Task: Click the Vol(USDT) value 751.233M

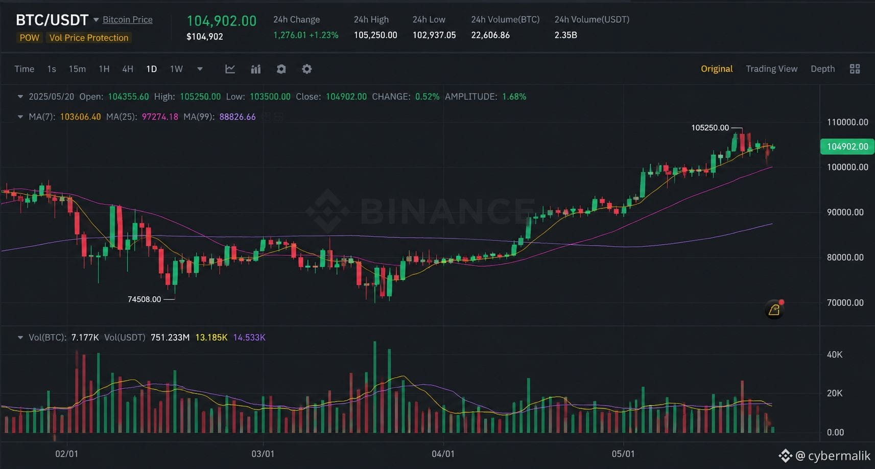Action: tap(170, 338)
